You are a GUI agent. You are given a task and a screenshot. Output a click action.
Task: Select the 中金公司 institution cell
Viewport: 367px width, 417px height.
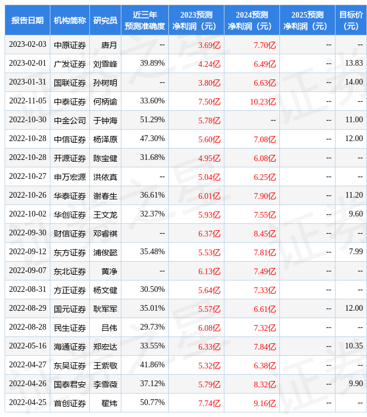pos(70,121)
